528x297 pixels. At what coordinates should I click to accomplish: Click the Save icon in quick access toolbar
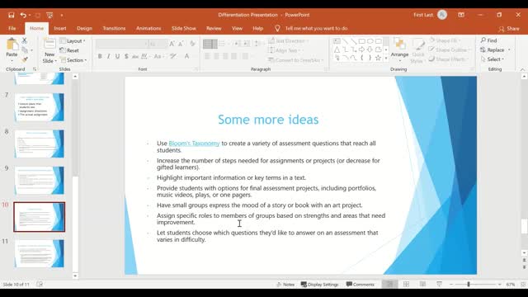point(11,15)
